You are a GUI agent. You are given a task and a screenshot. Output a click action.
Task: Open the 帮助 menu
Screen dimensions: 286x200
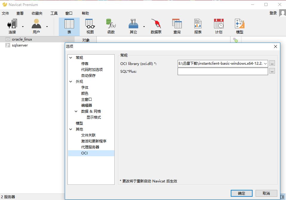click(85, 13)
